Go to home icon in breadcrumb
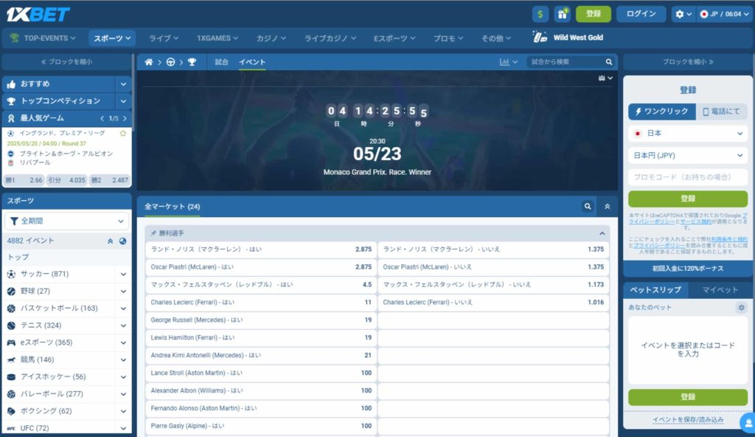 [149, 62]
